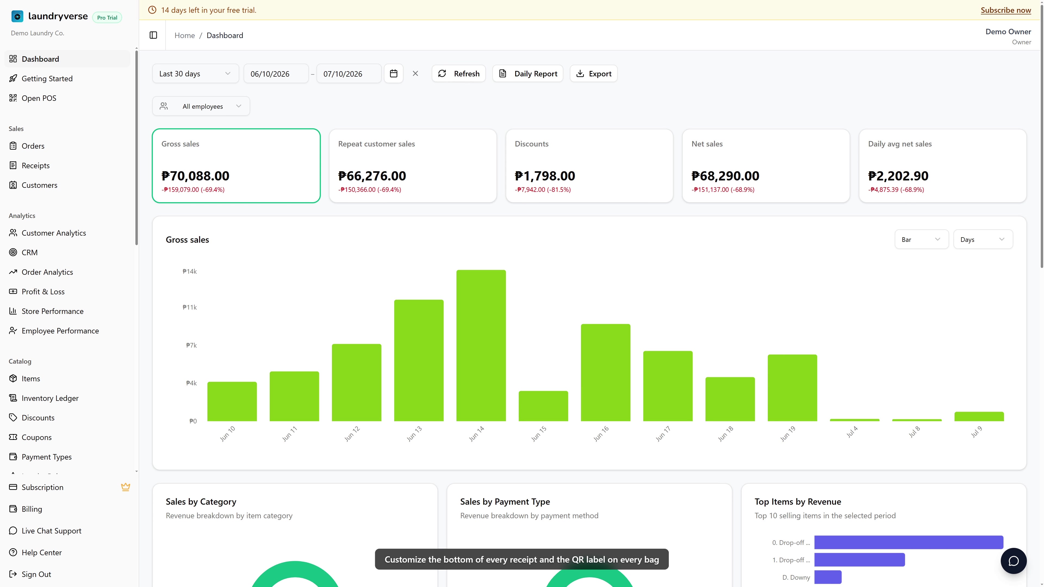Image resolution: width=1044 pixels, height=587 pixels.
Task: Open the Days grouping dropdown
Action: click(x=983, y=239)
